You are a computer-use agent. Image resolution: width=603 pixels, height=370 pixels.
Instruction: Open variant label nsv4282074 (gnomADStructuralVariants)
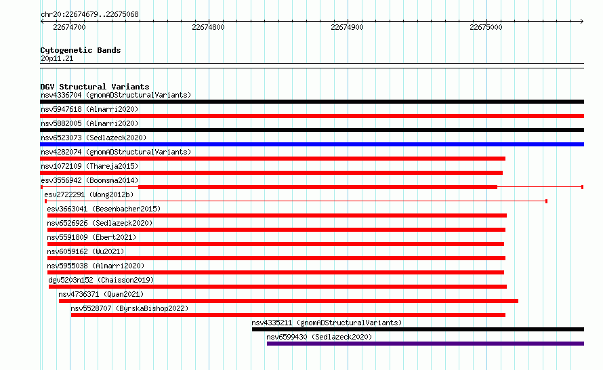click(116, 152)
